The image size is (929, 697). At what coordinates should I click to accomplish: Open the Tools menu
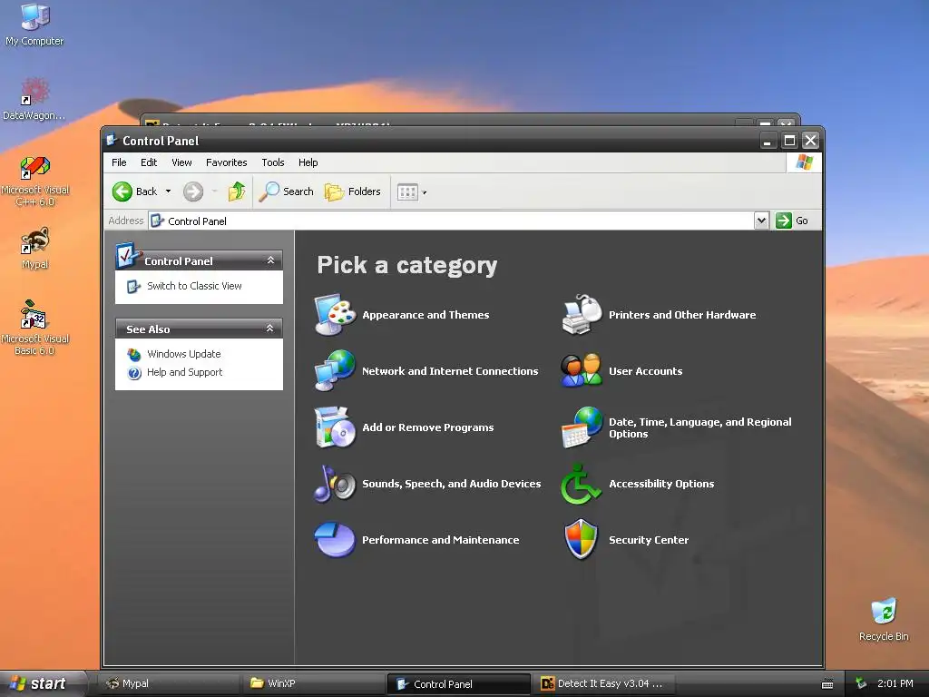pos(273,162)
